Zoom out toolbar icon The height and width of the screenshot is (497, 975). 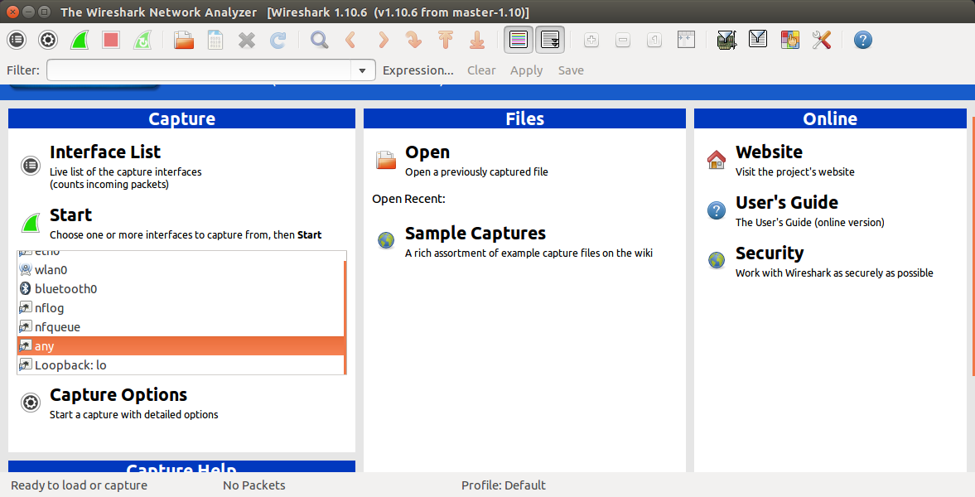point(622,40)
